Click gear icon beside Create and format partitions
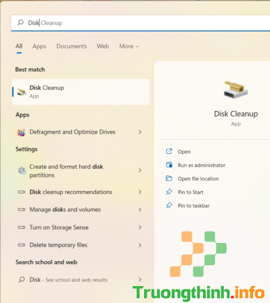Viewport: 270px width, 303px height. click(22, 171)
